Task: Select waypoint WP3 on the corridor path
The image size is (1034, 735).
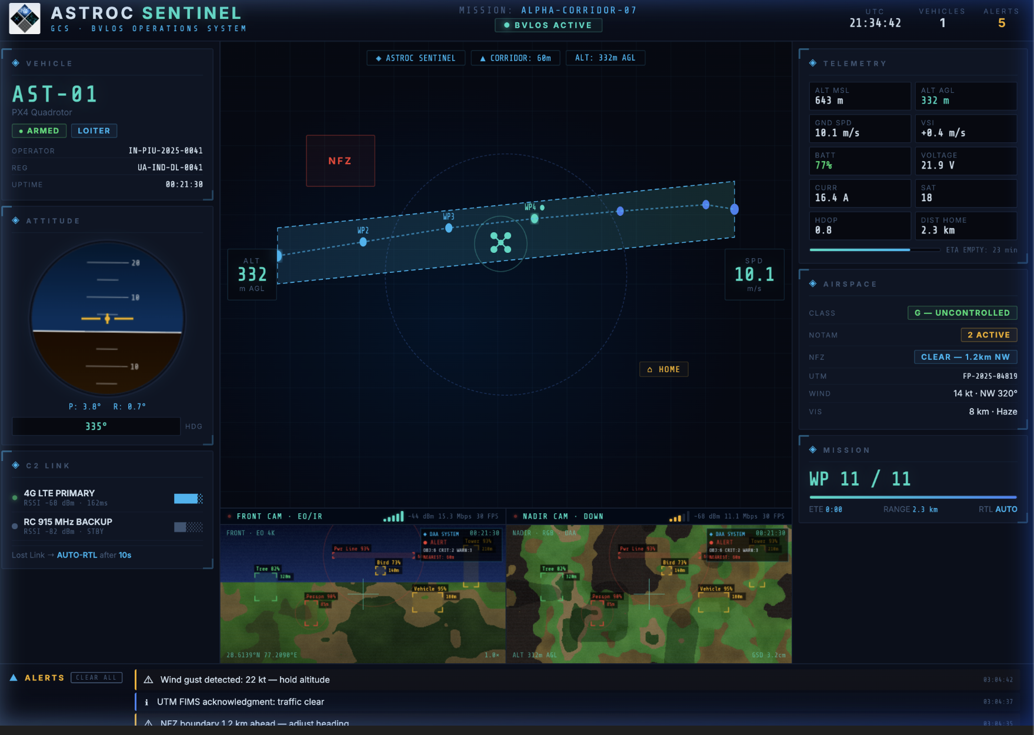Action: coord(449,228)
